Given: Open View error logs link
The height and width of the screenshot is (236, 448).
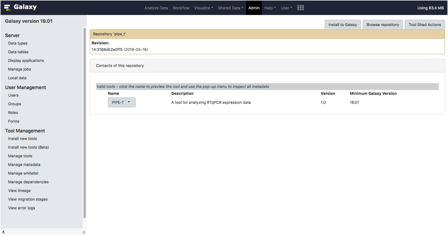Looking at the screenshot, I should click(x=21, y=208).
